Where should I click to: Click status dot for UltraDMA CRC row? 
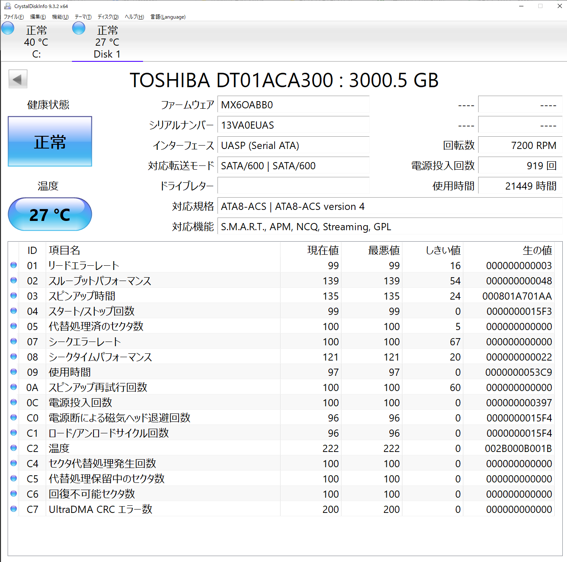(14, 509)
